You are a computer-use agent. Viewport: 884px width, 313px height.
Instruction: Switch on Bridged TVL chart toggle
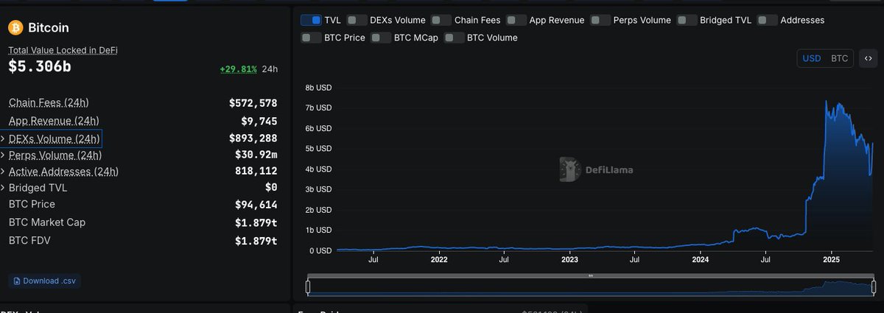(x=687, y=21)
